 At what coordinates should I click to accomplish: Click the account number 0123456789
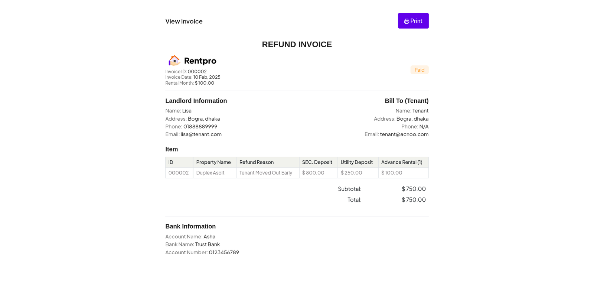tap(224, 252)
